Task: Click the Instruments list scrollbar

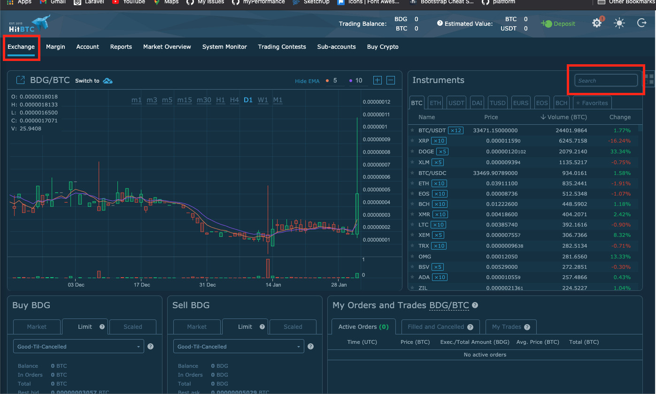Action: tap(641, 128)
